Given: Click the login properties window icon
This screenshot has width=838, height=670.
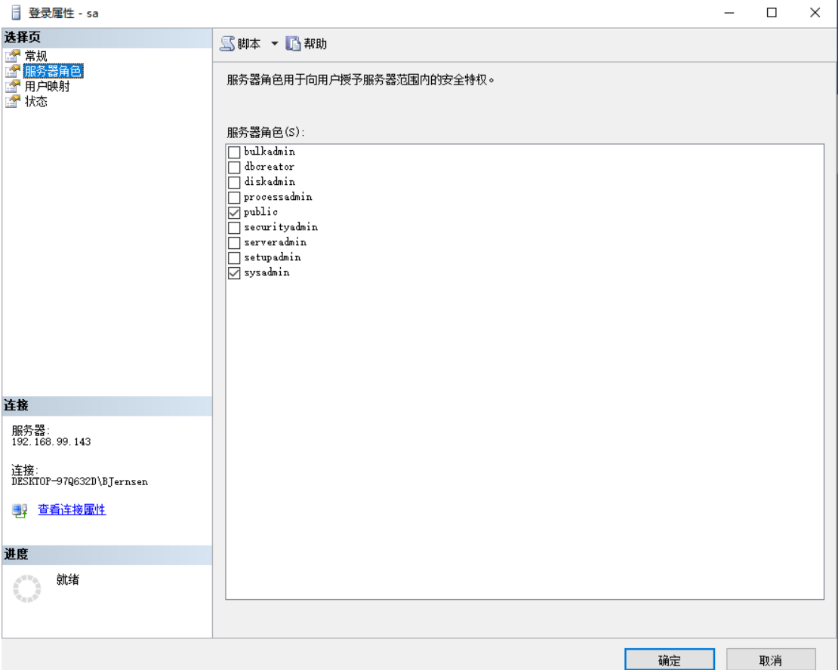Looking at the screenshot, I should pyautogui.click(x=16, y=12).
